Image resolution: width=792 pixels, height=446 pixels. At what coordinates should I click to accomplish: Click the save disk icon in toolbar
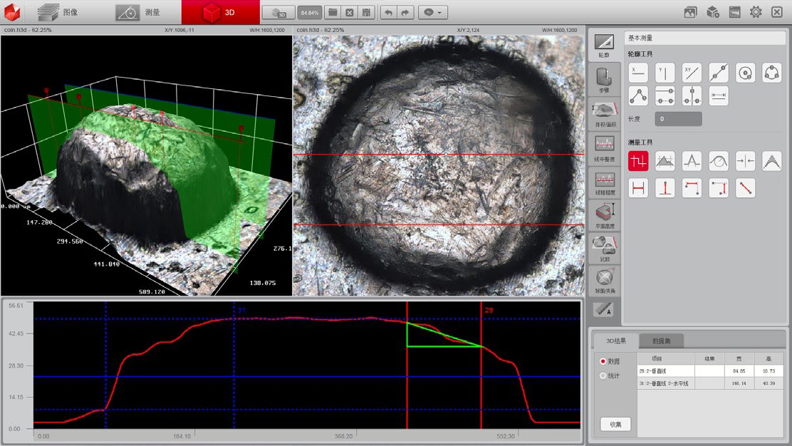pyautogui.click(x=366, y=13)
